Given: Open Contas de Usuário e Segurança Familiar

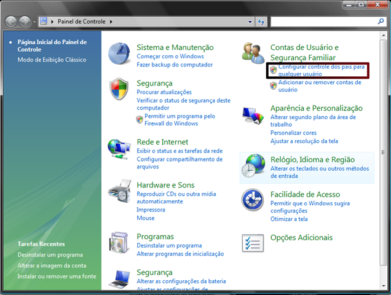Looking at the screenshot, I should pyautogui.click(x=304, y=52).
